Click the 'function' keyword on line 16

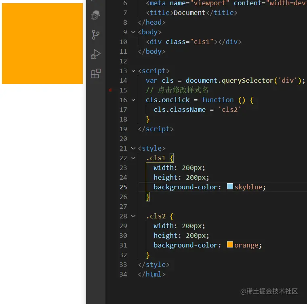click(217, 100)
